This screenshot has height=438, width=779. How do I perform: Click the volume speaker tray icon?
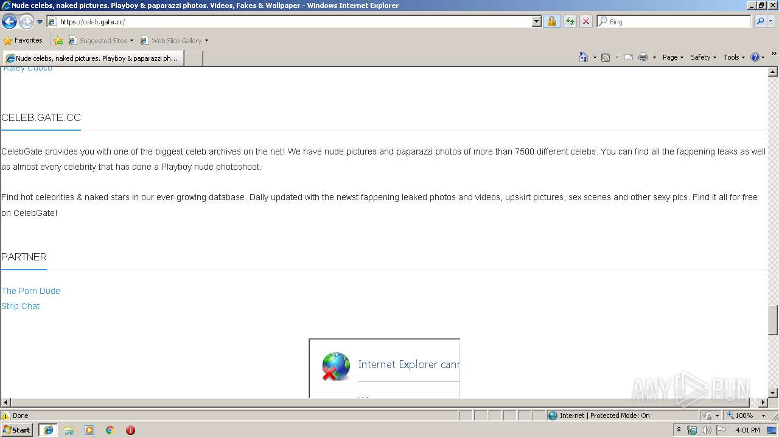707,430
